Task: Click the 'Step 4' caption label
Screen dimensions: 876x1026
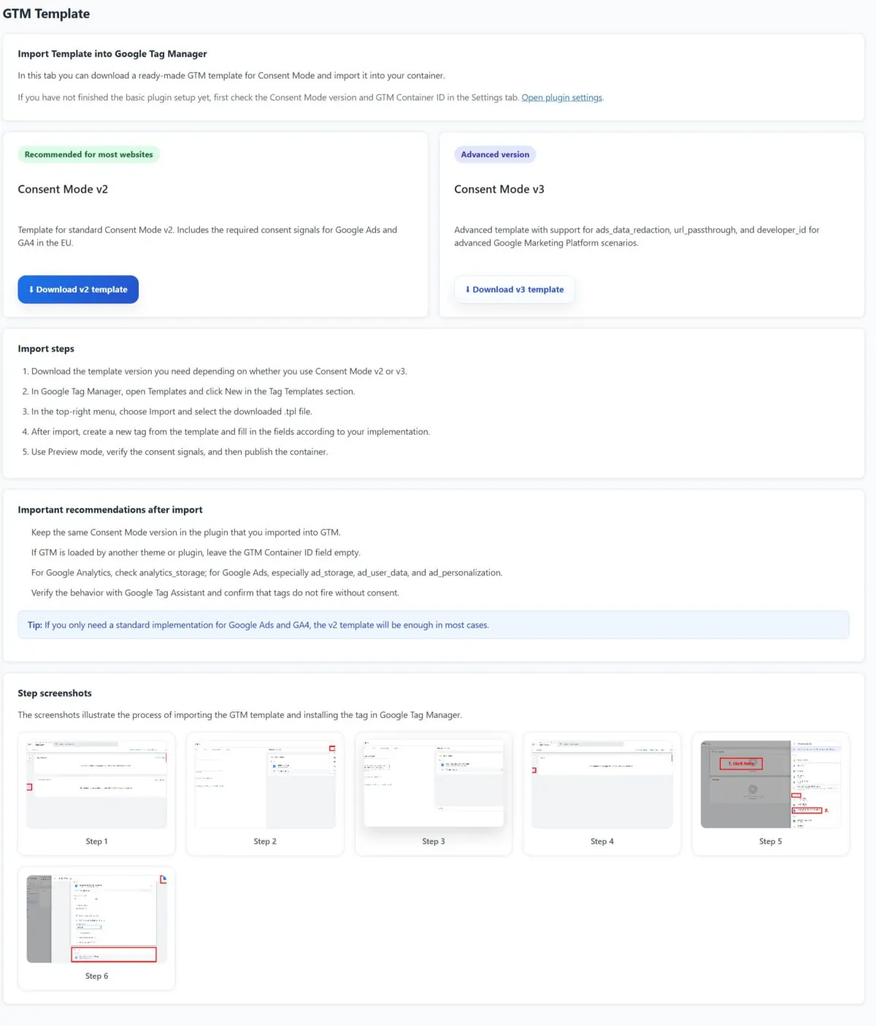Action: [602, 841]
